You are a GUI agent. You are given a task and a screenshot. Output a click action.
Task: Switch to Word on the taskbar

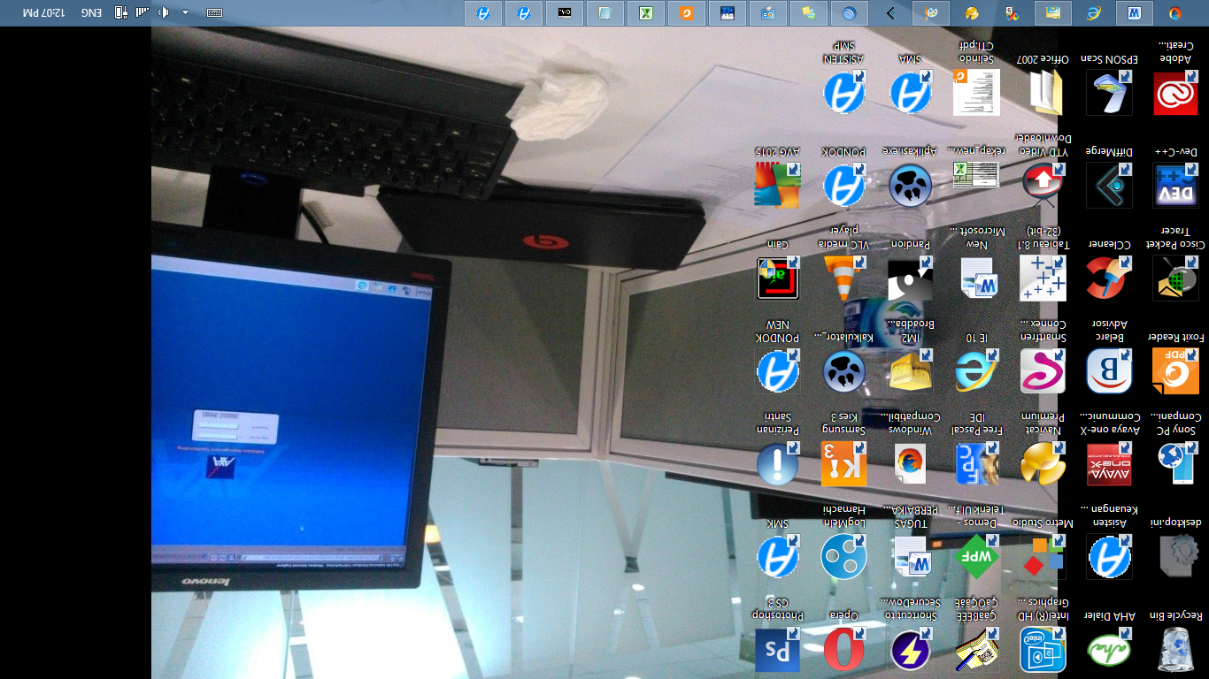tap(1135, 13)
